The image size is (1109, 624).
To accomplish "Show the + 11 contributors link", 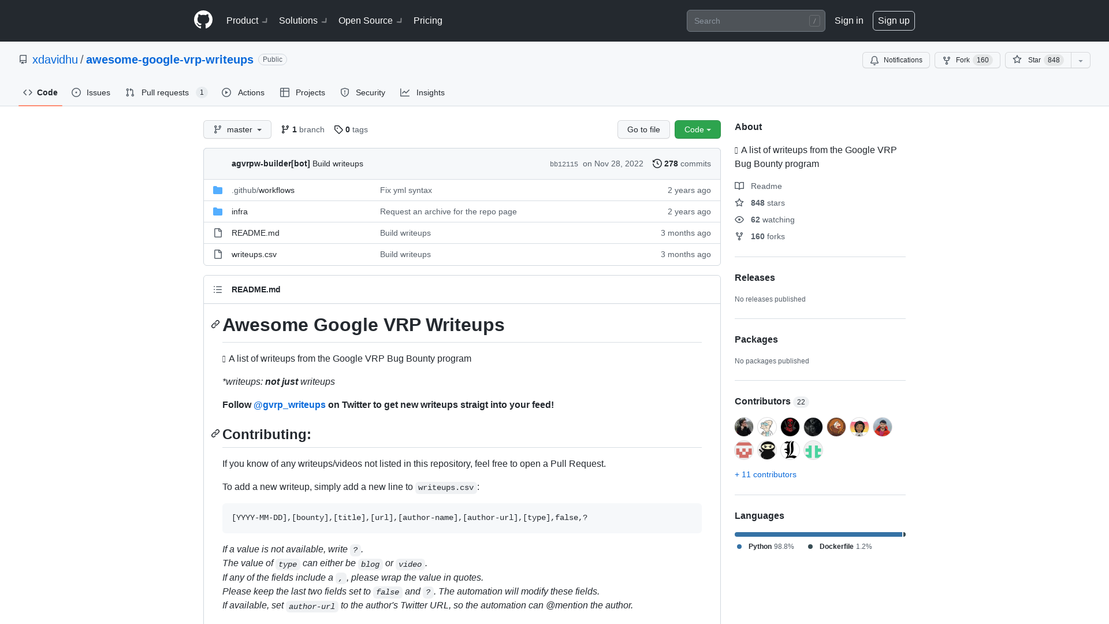I will click(x=765, y=474).
